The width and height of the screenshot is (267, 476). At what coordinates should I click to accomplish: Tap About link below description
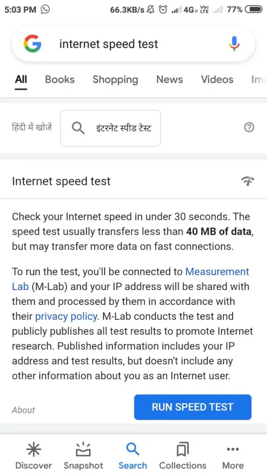(x=23, y=410)
